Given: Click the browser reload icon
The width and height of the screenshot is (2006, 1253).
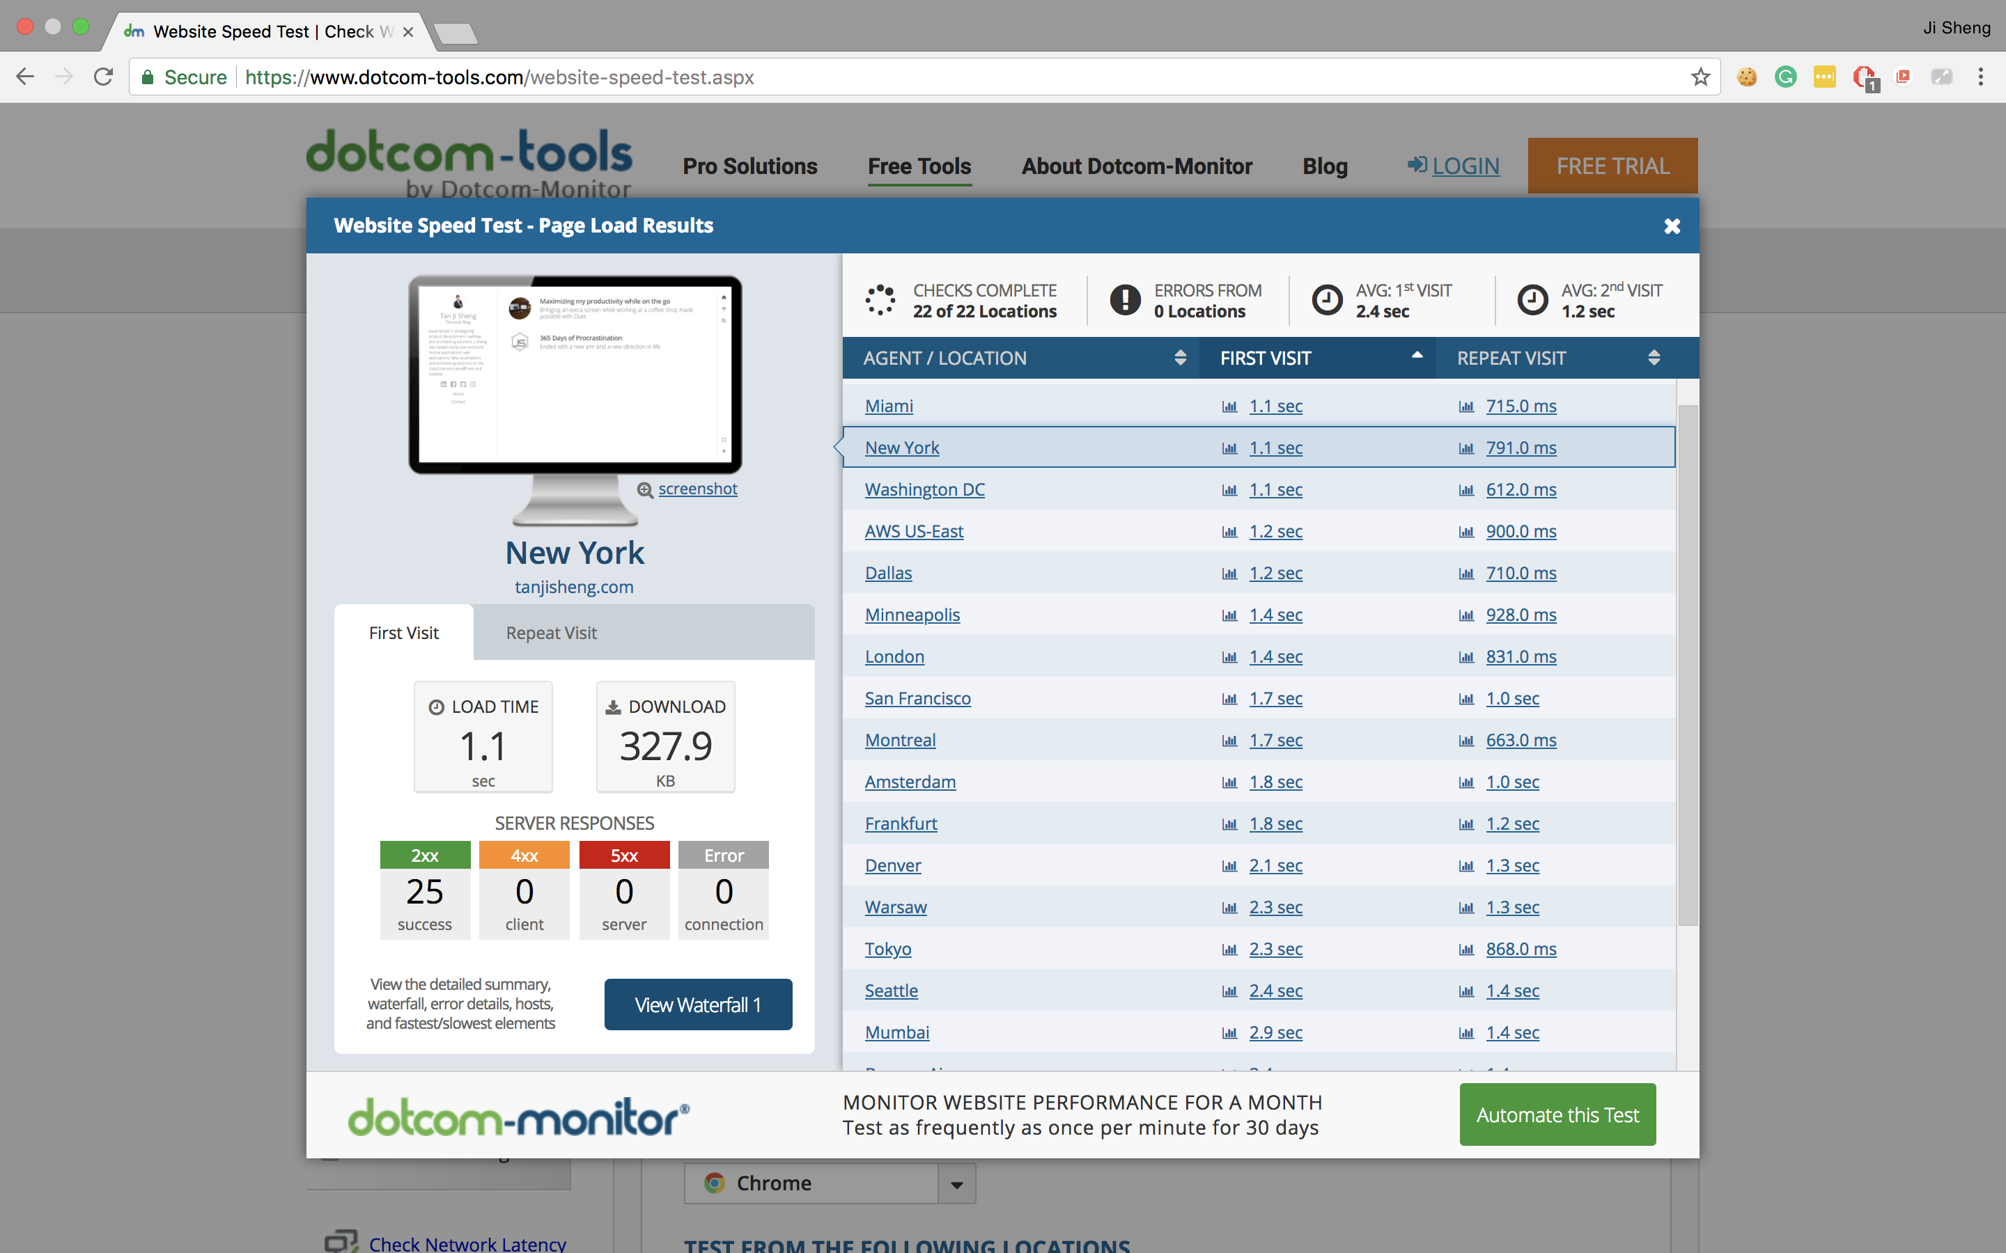Looking at the screenshot, I should click(x=104, y=77).
